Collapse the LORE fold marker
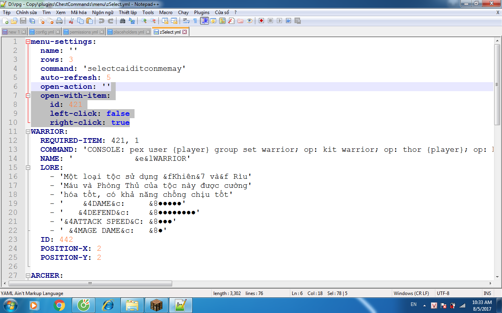The width and height of the screenshot is (502, 313). click(28, 168)
